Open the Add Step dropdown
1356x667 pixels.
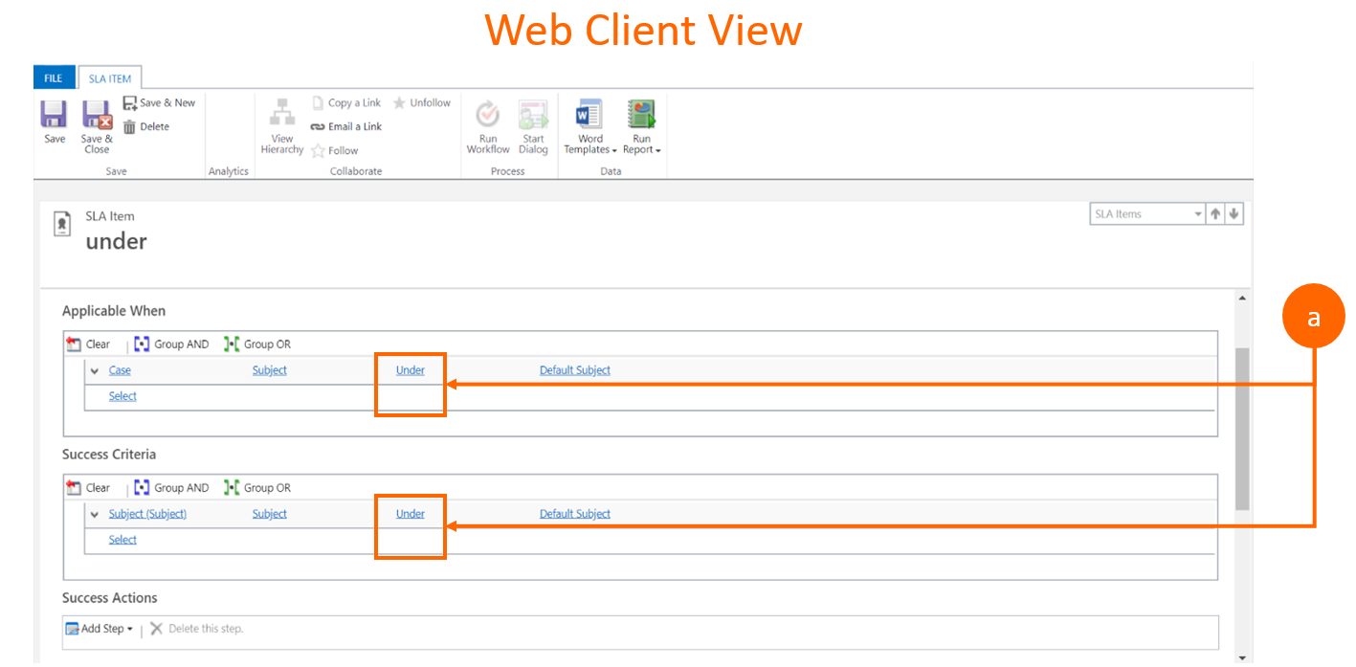pos(100,629)
